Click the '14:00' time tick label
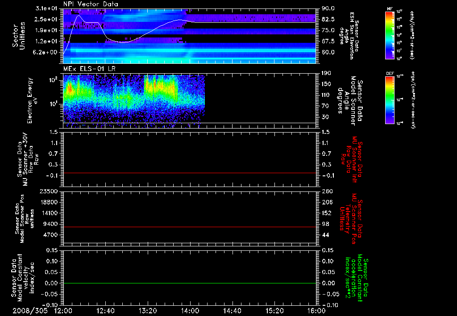Screen dimensions: 457x316 [x=190, y=311]
